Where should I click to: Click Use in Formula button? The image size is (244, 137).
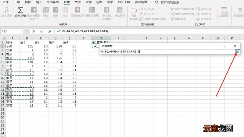coord(147,14)
